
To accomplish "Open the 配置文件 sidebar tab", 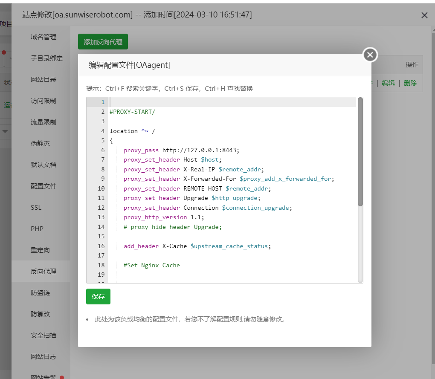I will pyautogui.click(x=43, y=186).
